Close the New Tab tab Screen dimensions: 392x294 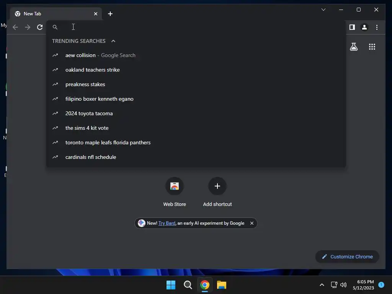(x=95, y=14)
